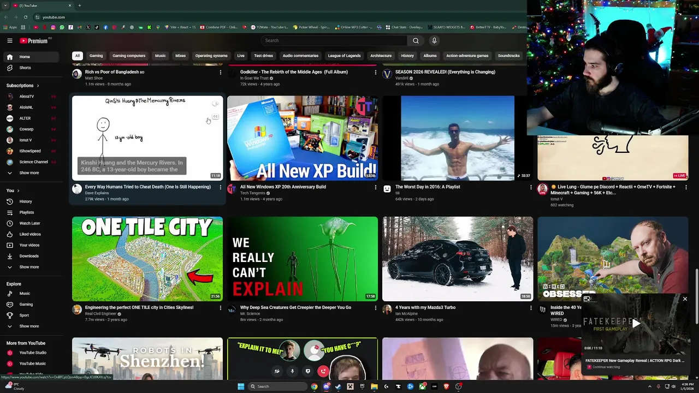
Task: Open the hamburger guide menu
Action: tap(9, 40)
